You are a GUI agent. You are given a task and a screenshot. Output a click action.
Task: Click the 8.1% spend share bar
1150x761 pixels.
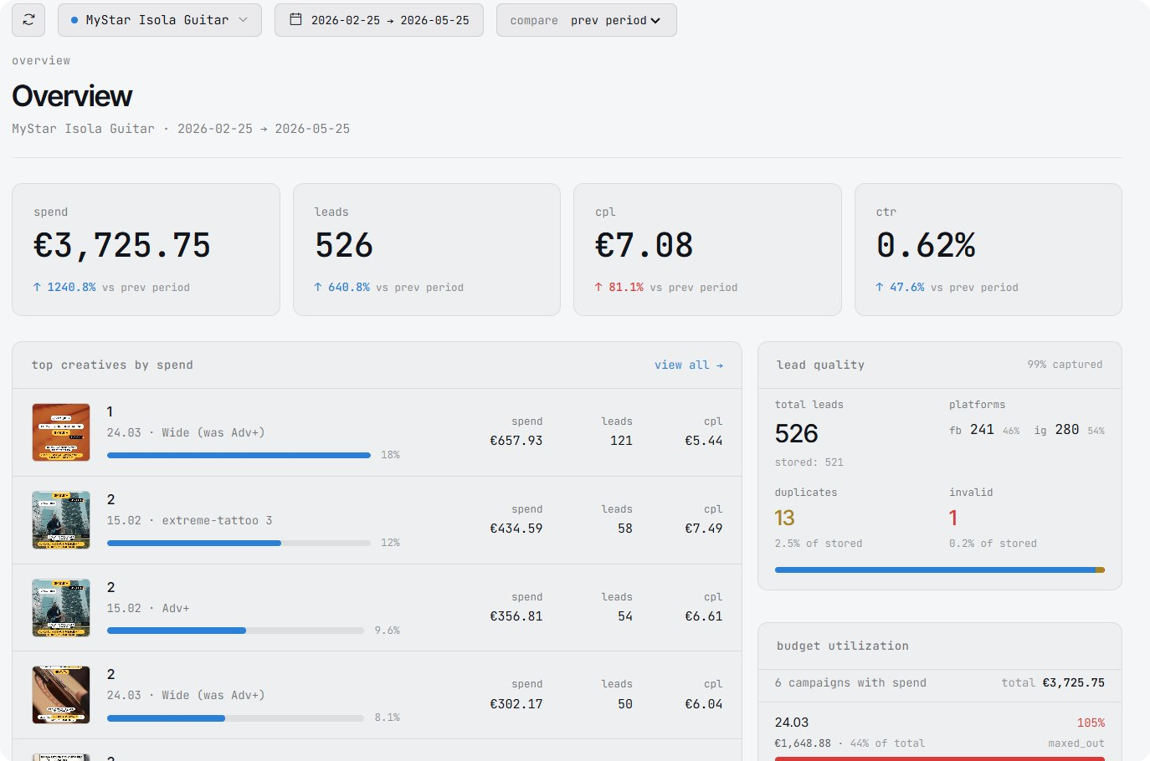point(235,718)
